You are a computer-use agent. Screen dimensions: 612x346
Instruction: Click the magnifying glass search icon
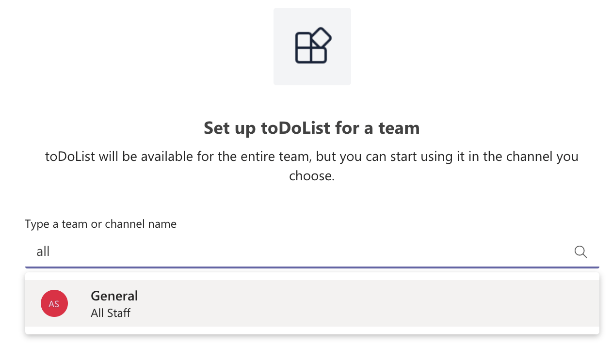580,252
